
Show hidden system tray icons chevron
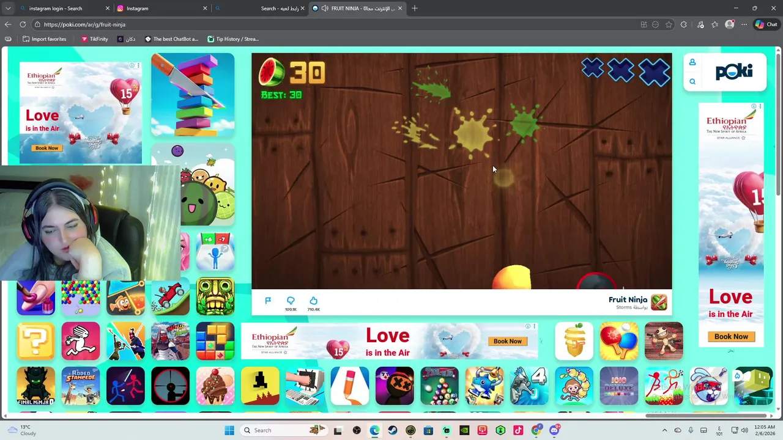coord(664,430)
